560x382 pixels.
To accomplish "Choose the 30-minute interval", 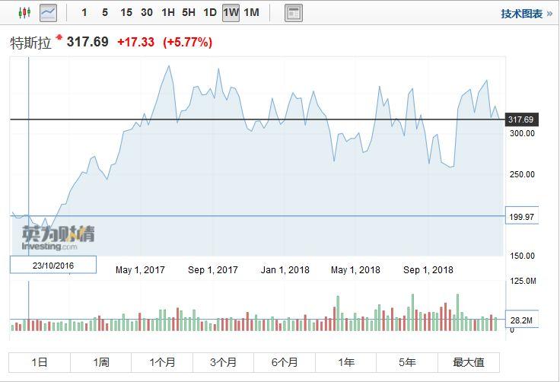I will (x=147, y=13).
